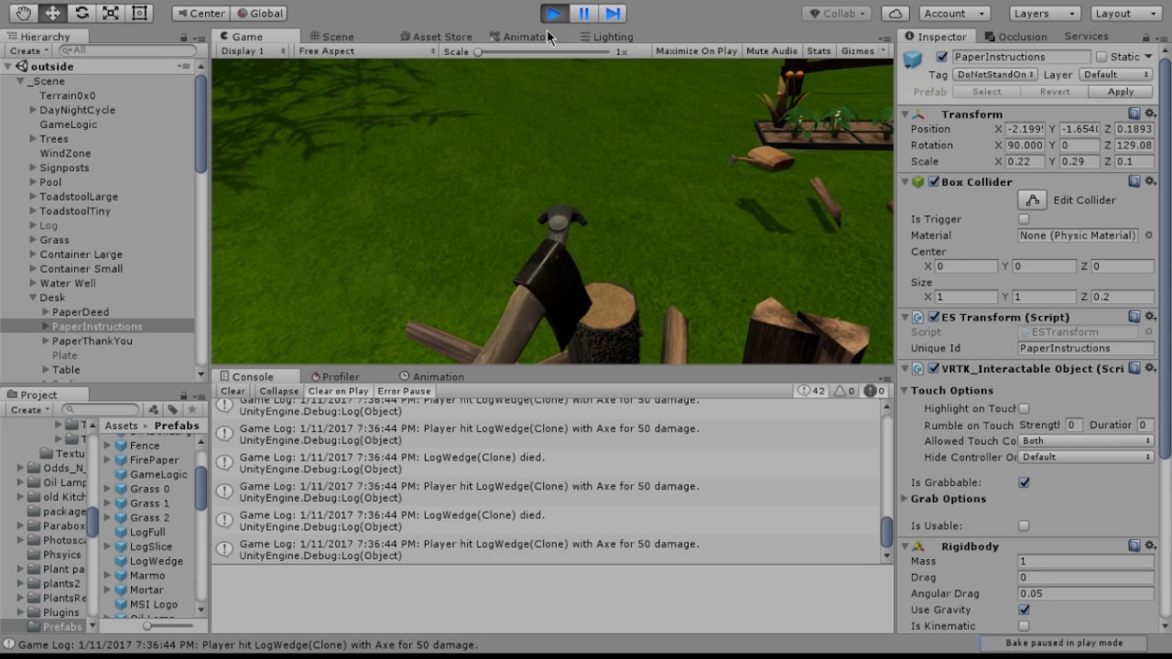
Task: Open the Layer dropdown
Action: 1114,74
